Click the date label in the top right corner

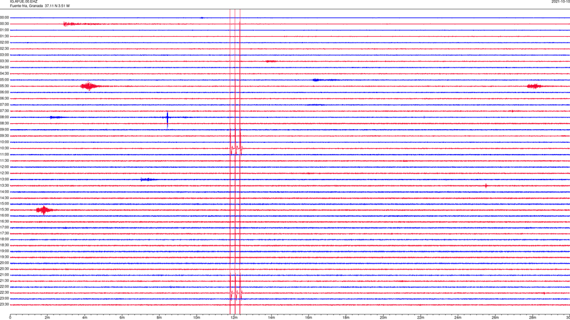click(560, 2)
